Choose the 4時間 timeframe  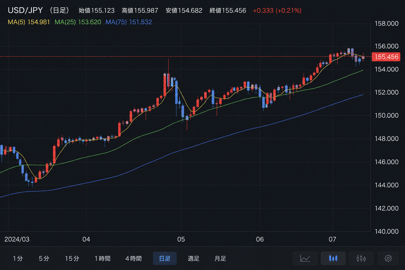tap(133, 258)
